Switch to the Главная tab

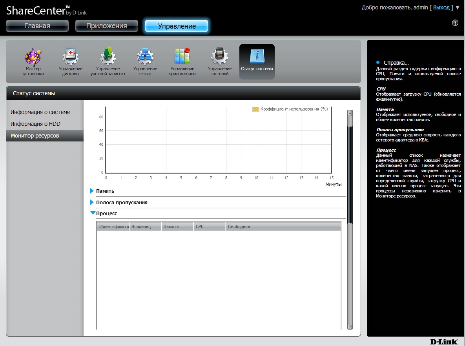37,26
